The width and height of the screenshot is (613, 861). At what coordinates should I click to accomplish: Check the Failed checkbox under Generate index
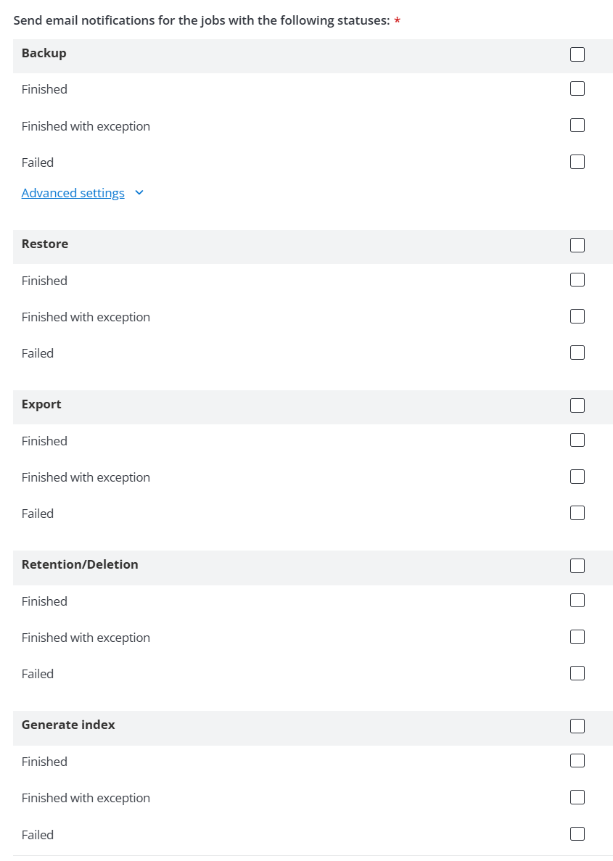tap(577, 833)
